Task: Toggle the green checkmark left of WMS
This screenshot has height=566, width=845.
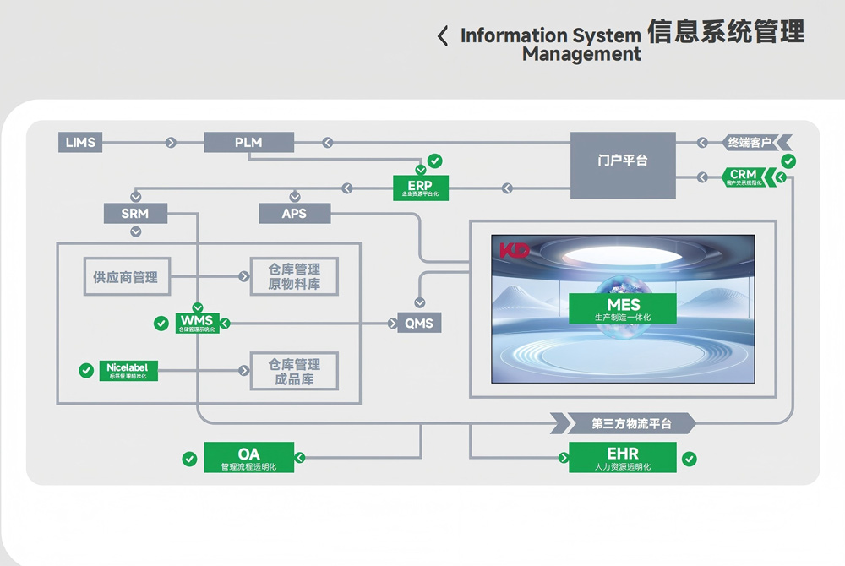Action: pos(161,323)
